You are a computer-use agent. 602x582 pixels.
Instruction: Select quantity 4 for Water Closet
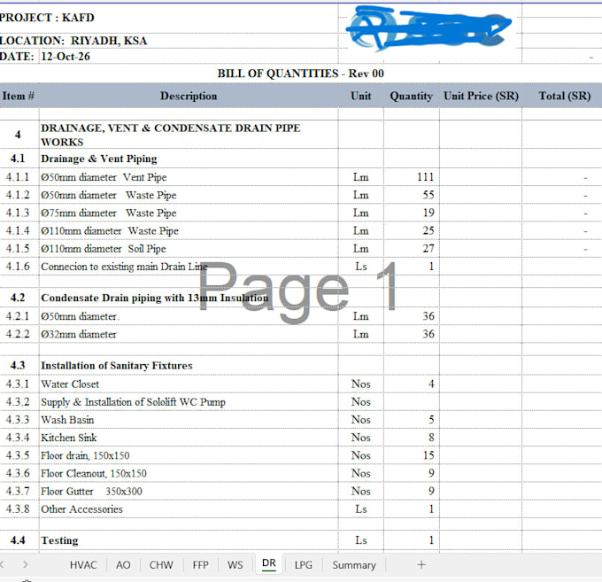tap(411, 384)
